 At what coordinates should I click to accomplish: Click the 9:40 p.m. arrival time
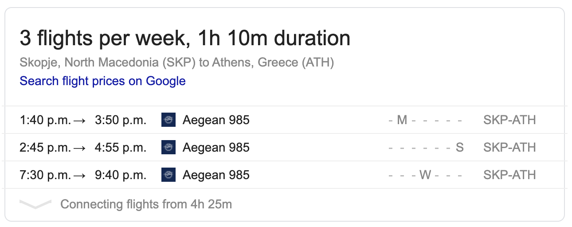click(x=121, y=175)
